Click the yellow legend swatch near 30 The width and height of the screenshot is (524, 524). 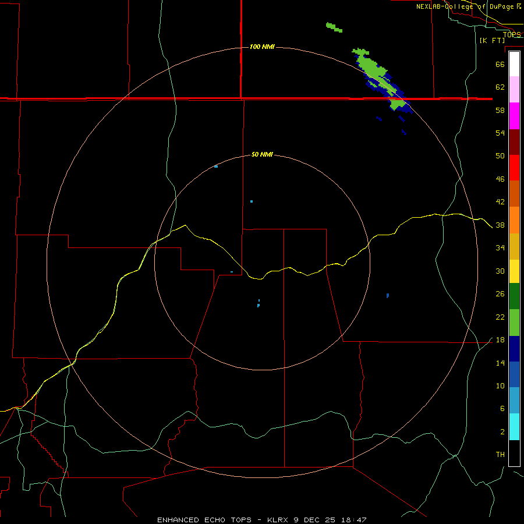click(x=514, y=271)
